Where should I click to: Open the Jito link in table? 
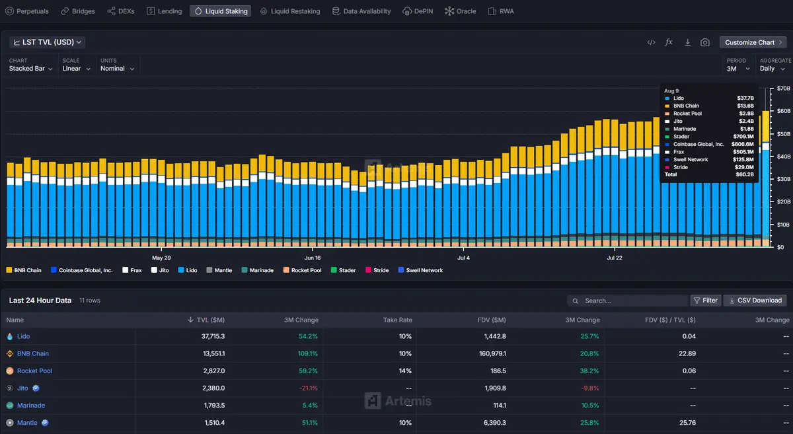[x=22, y=388]
